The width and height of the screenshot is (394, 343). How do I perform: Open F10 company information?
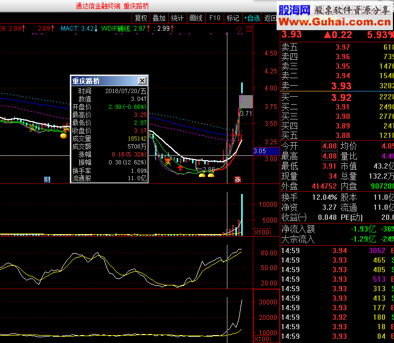(215, 18)
